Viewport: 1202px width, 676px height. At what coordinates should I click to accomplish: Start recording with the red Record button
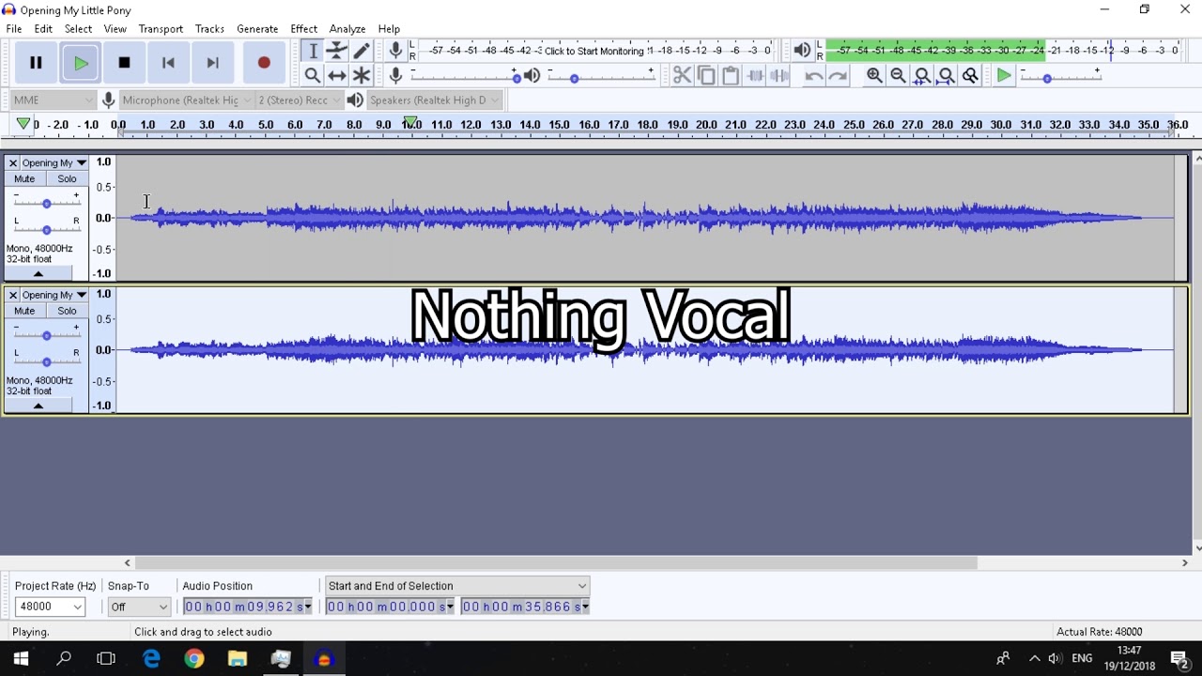[264, 63]
